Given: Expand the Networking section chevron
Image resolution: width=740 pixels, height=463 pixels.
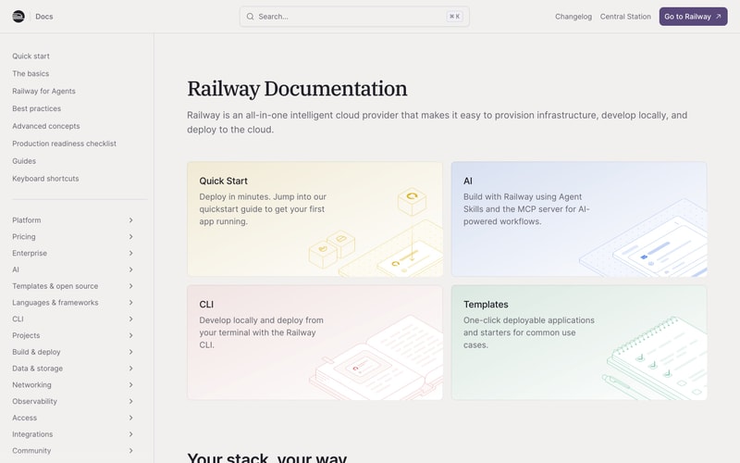Looking at the screenshot, I should 130,385.
